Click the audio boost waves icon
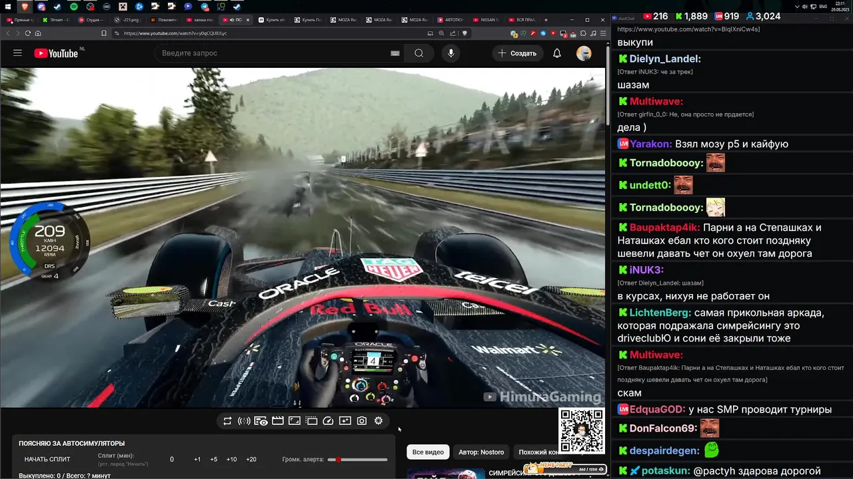Viewport: 853px width, 479px height. coord(244,421)
